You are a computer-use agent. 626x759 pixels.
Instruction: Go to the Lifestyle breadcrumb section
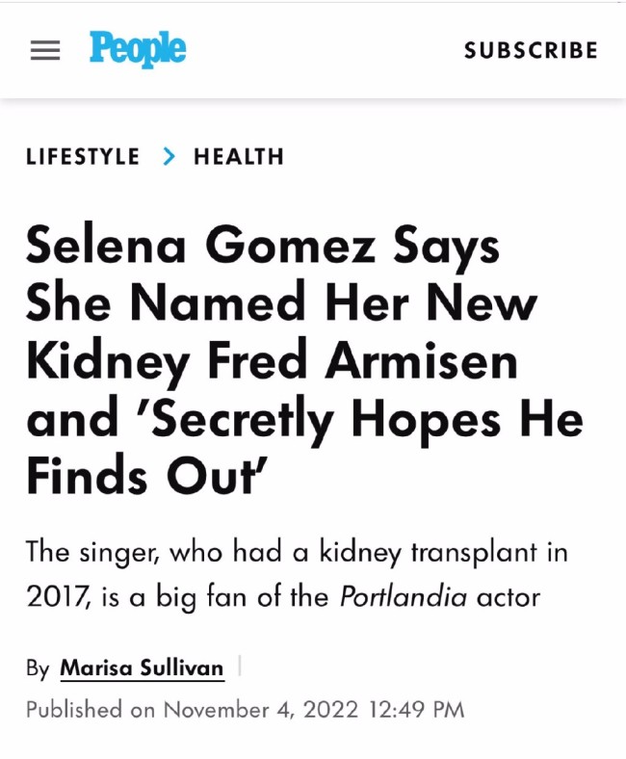pyautogui.click(x=83, y=156)
